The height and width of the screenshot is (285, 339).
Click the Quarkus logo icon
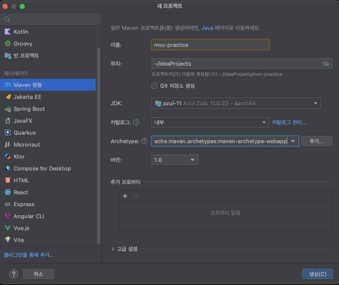click(x=8, y=132)
